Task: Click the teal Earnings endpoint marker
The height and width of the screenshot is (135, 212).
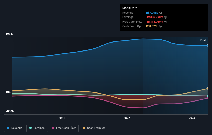Action: point(208,96)
